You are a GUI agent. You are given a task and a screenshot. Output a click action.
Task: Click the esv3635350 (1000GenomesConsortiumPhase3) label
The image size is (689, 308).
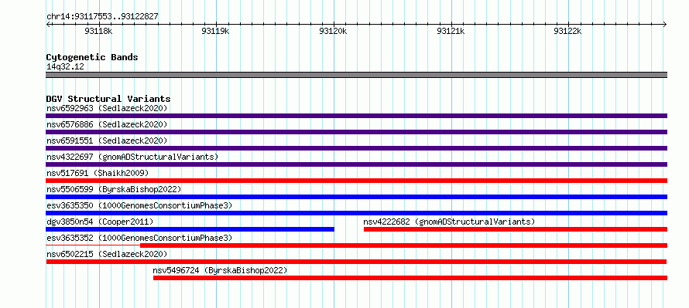coord(139,205)
